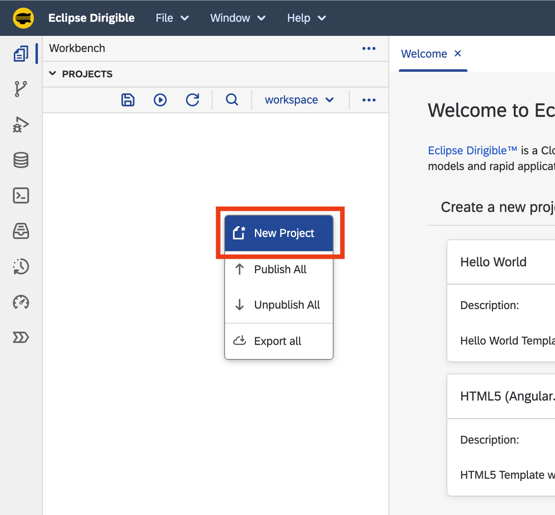The width and height of the screenshot is (555, 515).
Task: Open the File menu
Action: (x=172, y=18)
